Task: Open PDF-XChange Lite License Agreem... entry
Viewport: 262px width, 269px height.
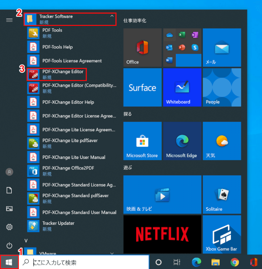Action: click(x=72, y=130)
